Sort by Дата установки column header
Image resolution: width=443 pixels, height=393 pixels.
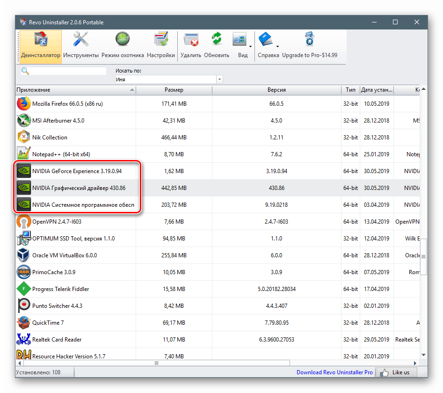tap(377, 90)
